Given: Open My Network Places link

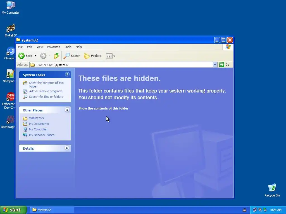Looking at the screenshot, I should pyautogui.click(x=42, y=135).
